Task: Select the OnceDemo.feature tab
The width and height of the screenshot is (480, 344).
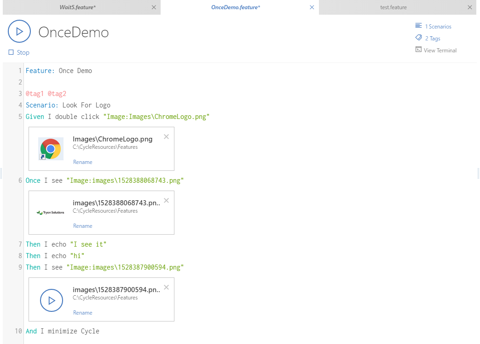Action: point(236,7)
